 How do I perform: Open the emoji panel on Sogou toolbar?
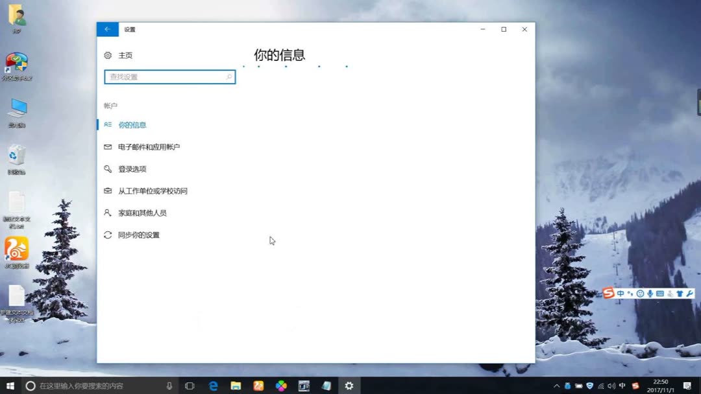pos(641,293)
